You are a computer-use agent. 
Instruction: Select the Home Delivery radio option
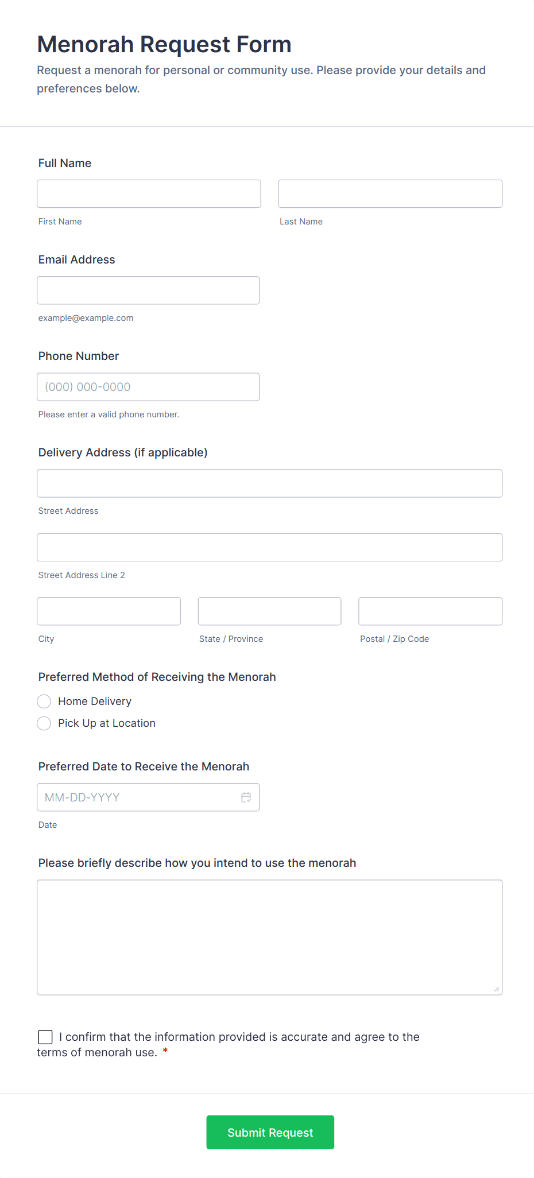tap(44, 702)
